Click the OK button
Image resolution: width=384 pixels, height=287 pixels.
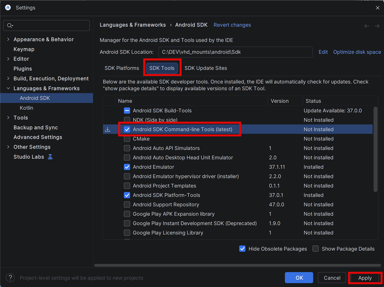tap(299, 278)
